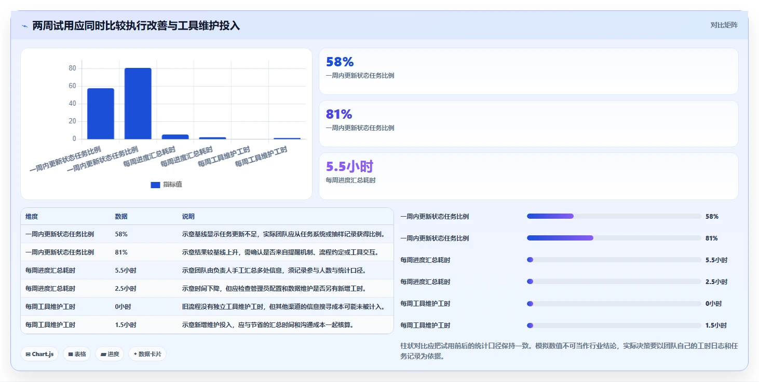The height and width of the screenshot is (382, 759).
Task: Click the 维度 column header
Action: (32, 217)
